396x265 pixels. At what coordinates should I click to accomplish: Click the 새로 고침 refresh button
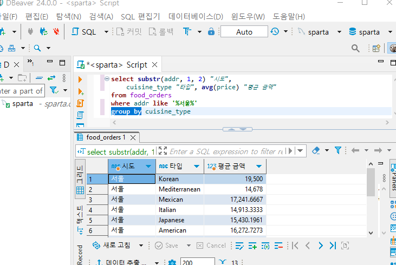112,245
